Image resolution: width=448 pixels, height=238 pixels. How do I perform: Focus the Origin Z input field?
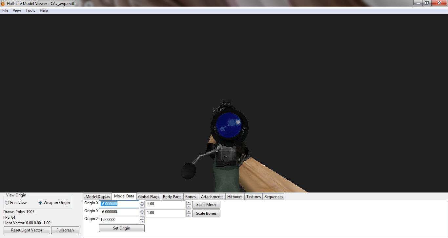coord(119,220)
